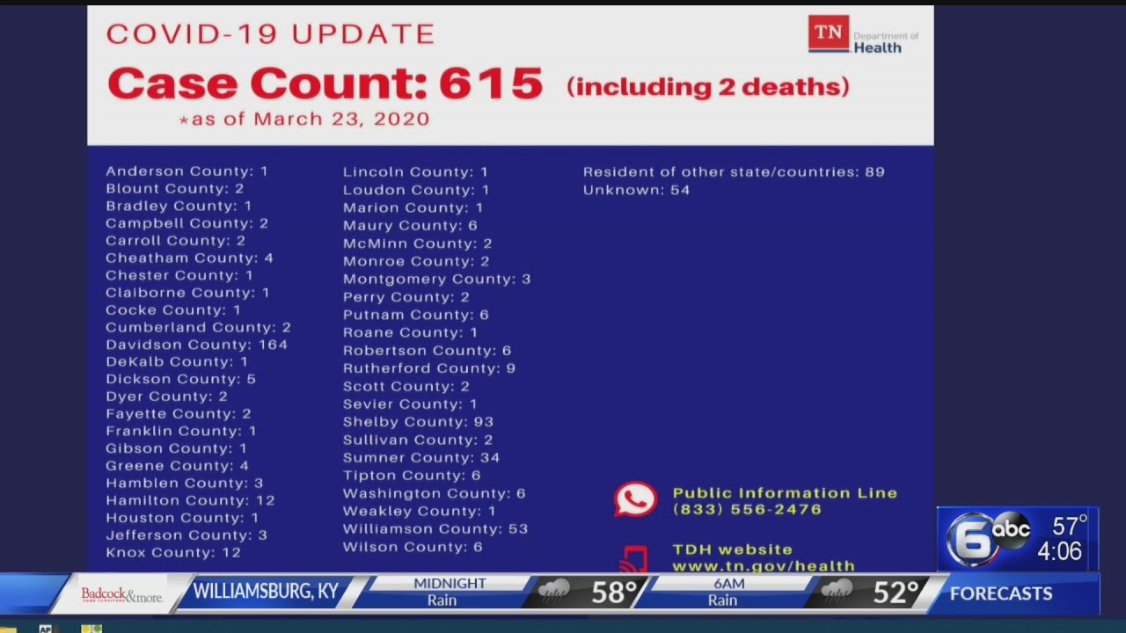Click Cheatham County: 4 row
This screenshot has width=1126, height=633.
(190, 258)
